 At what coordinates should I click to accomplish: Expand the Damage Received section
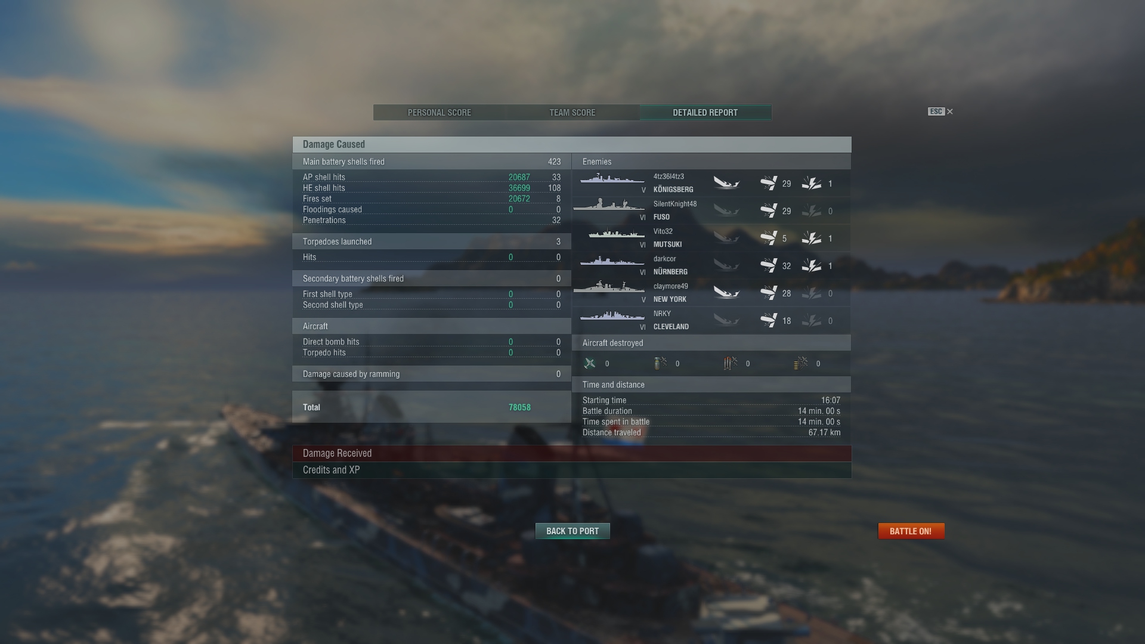572,453
